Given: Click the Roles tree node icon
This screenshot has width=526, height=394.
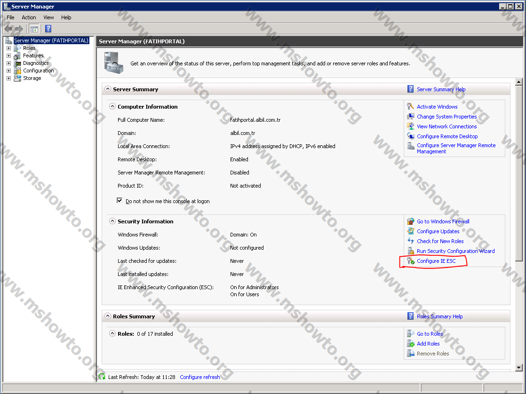Looking at the screenshot, I should coord(17,48).
